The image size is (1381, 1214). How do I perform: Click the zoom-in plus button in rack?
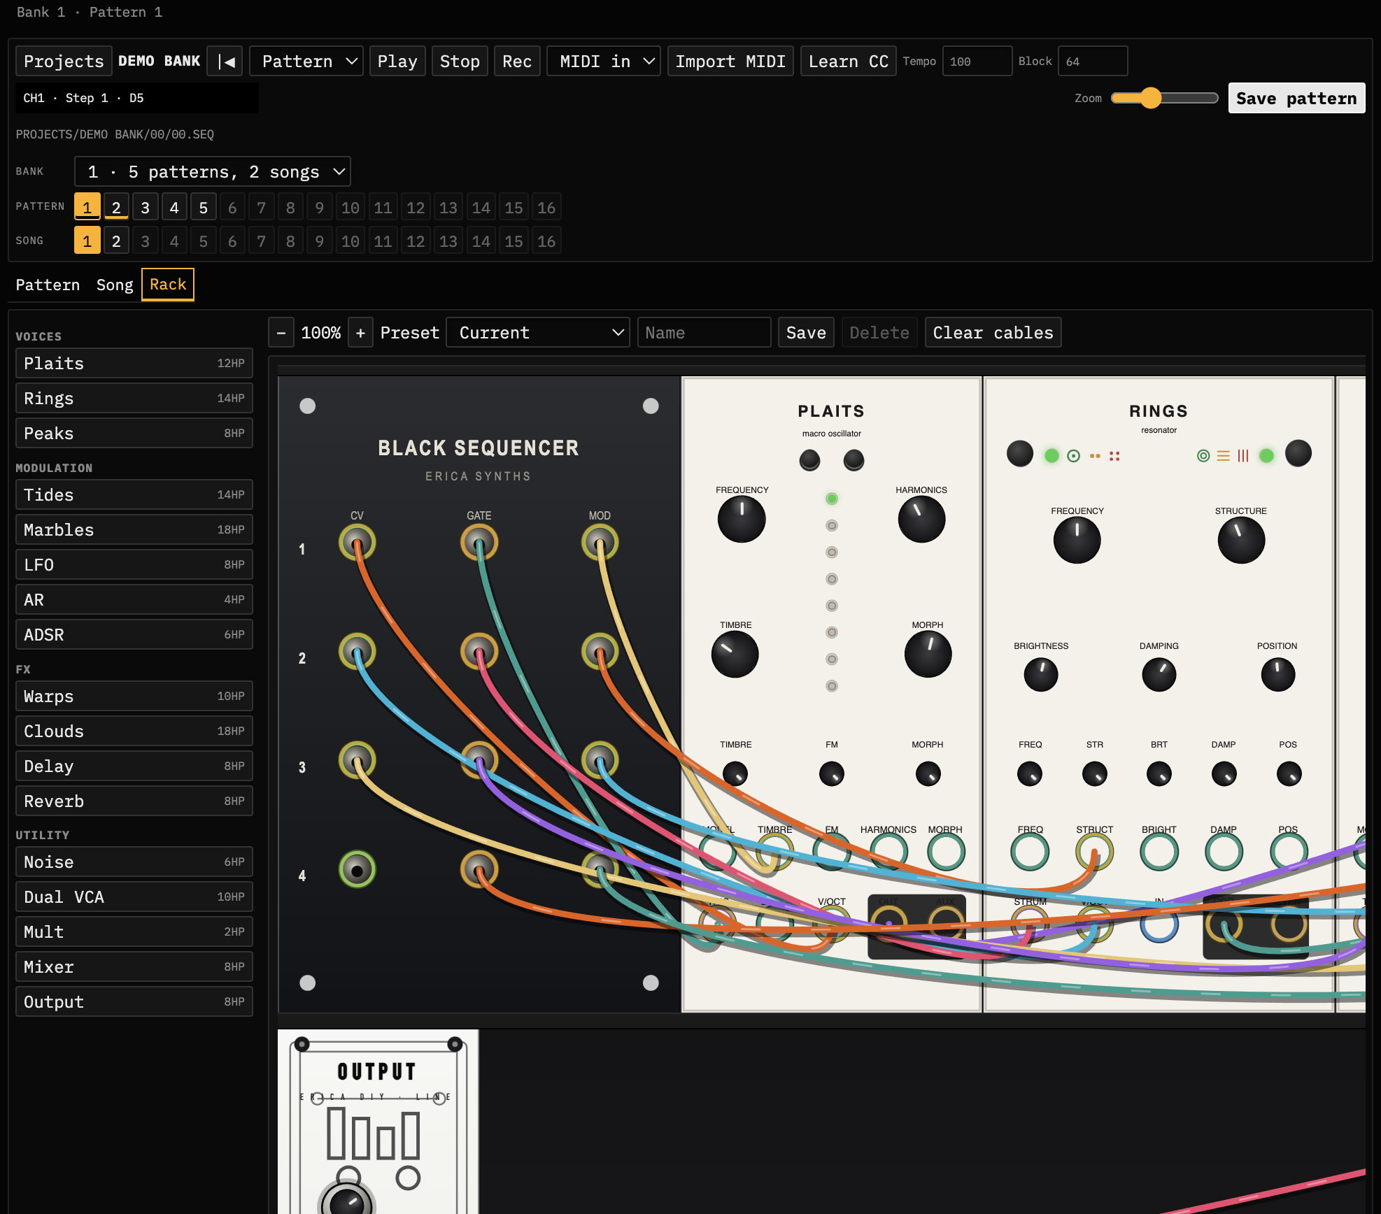pyautogui.click(x=360, y=333)
